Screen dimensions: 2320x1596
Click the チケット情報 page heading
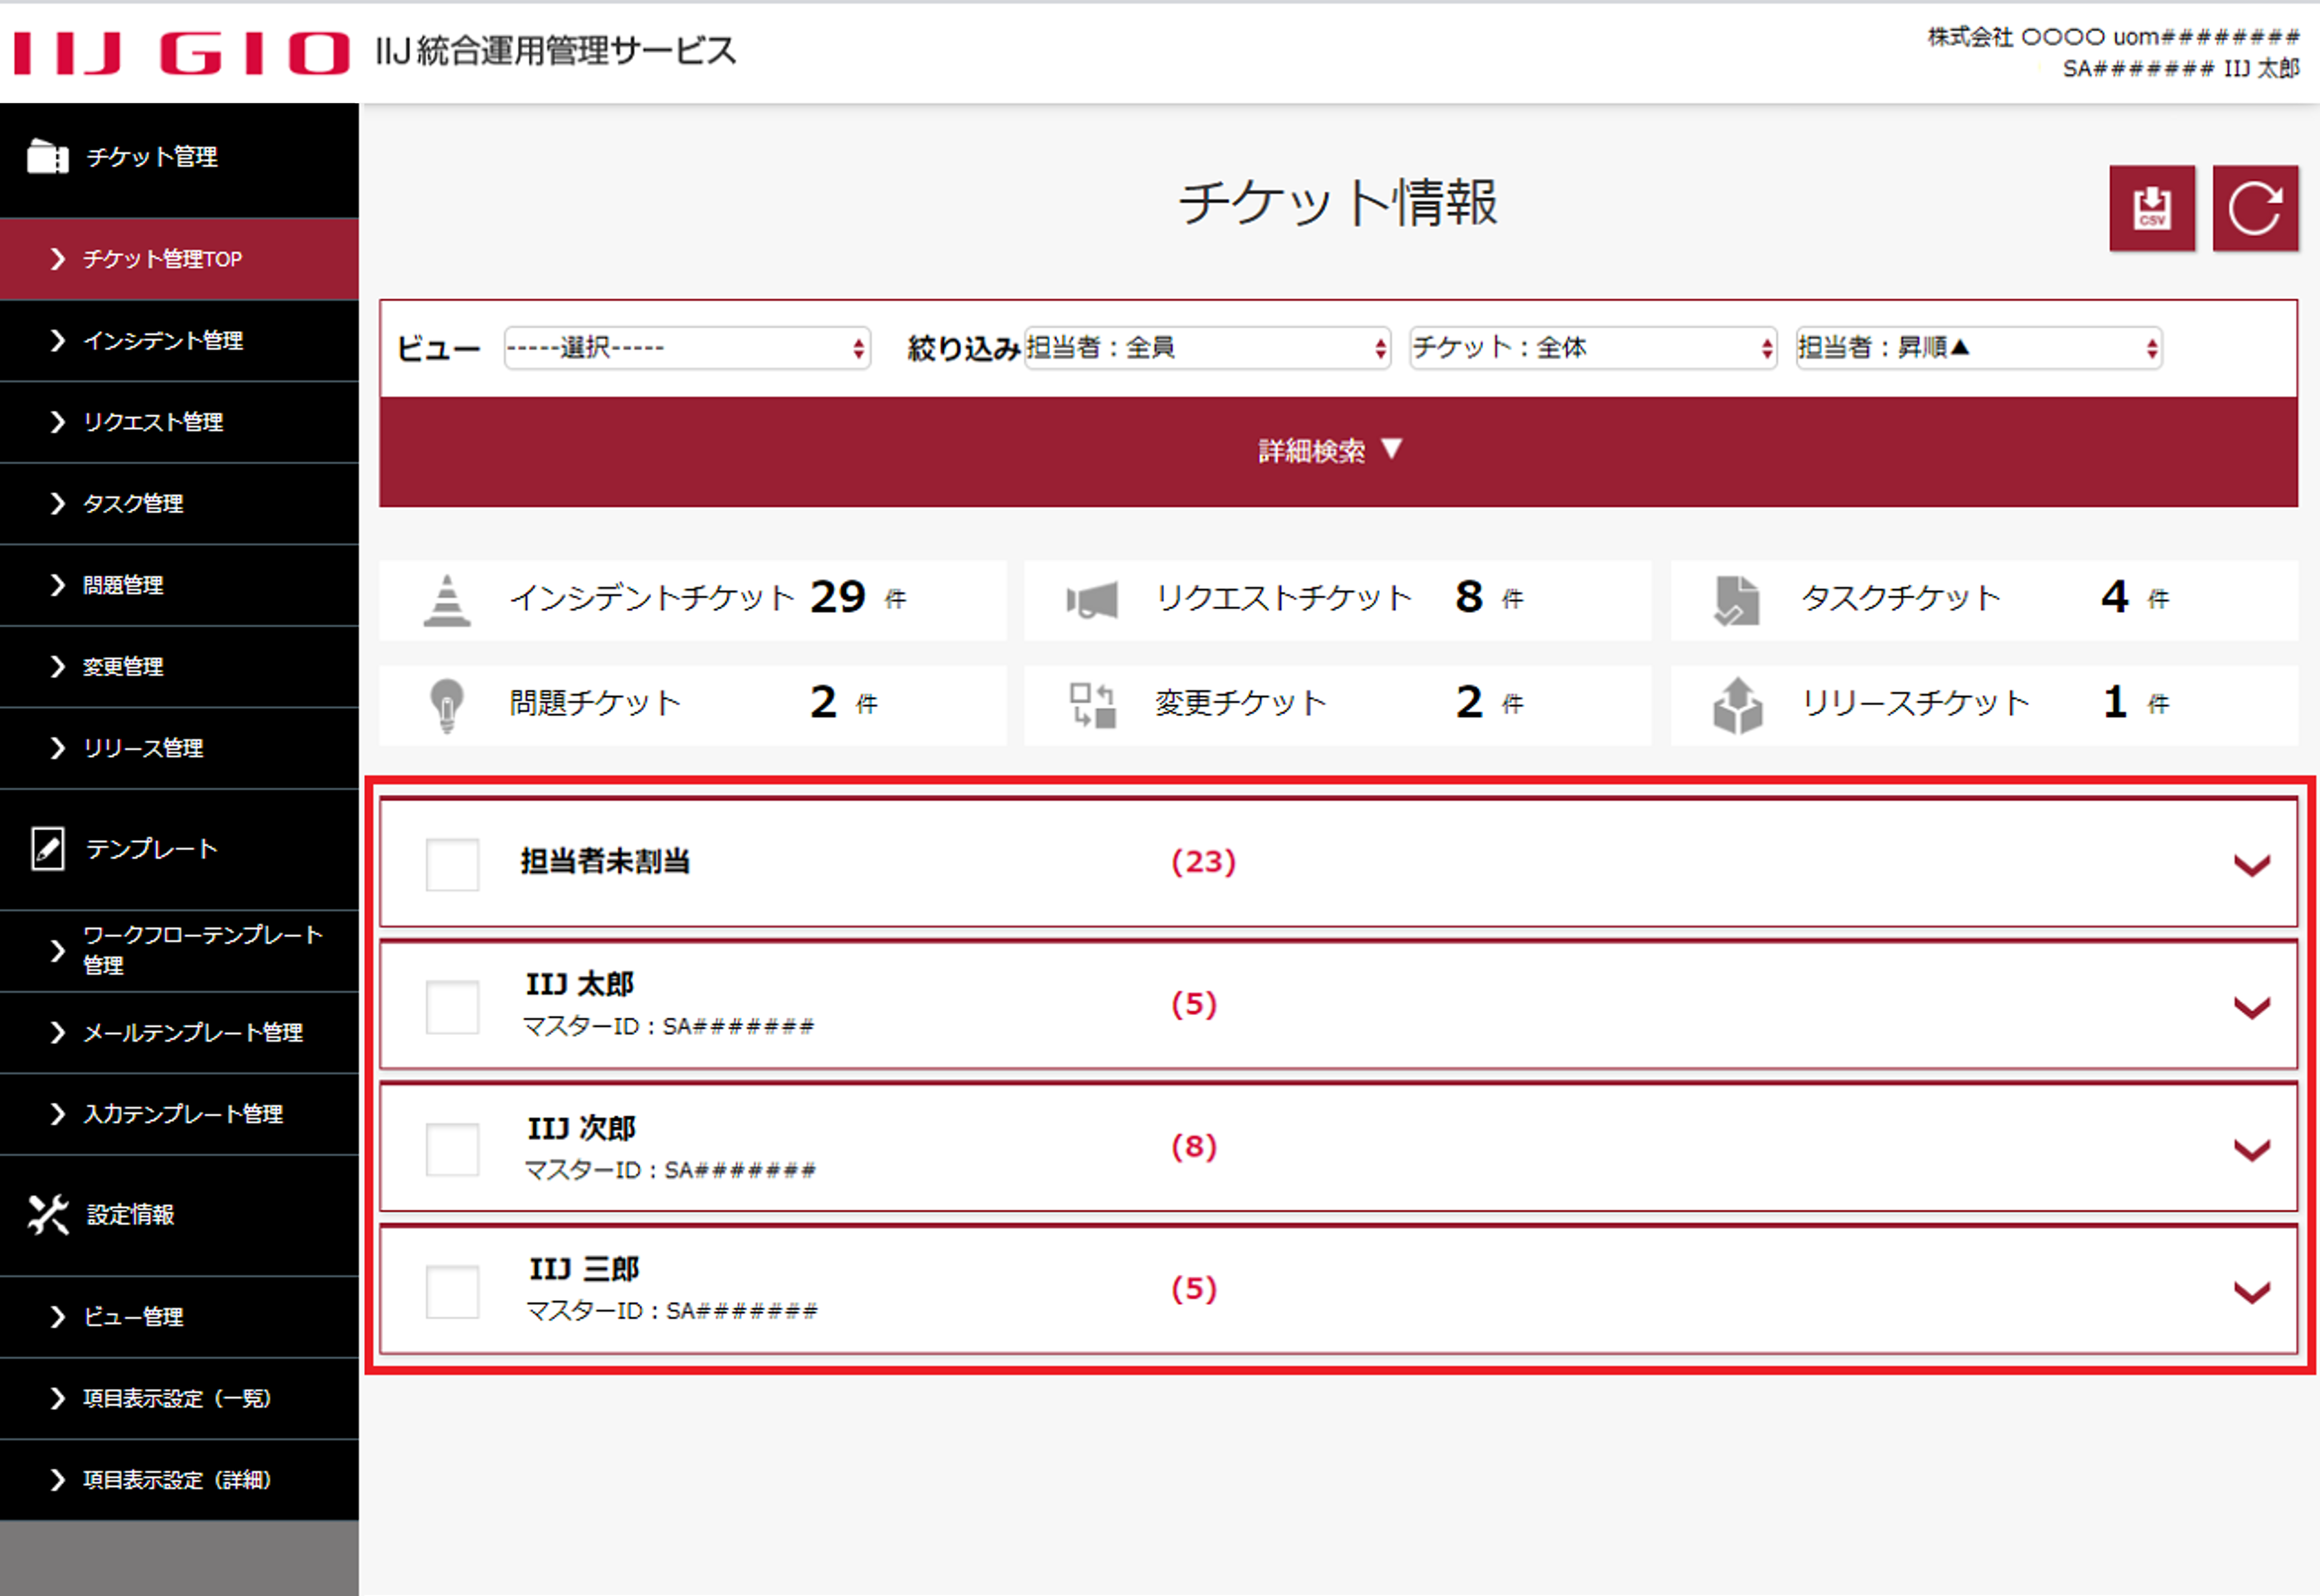(x=1338, y=203)
